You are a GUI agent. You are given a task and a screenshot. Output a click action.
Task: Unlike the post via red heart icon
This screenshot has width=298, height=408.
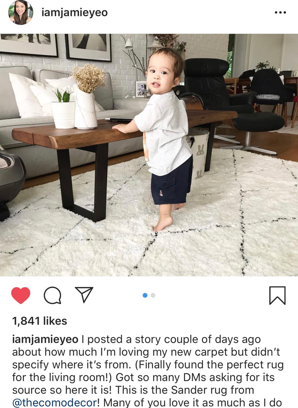21,295
